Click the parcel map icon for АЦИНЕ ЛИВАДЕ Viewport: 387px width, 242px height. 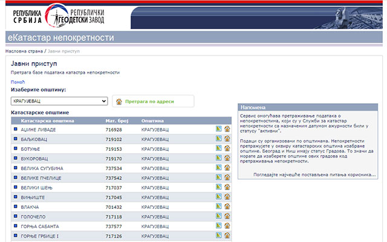tap(218, 129)
